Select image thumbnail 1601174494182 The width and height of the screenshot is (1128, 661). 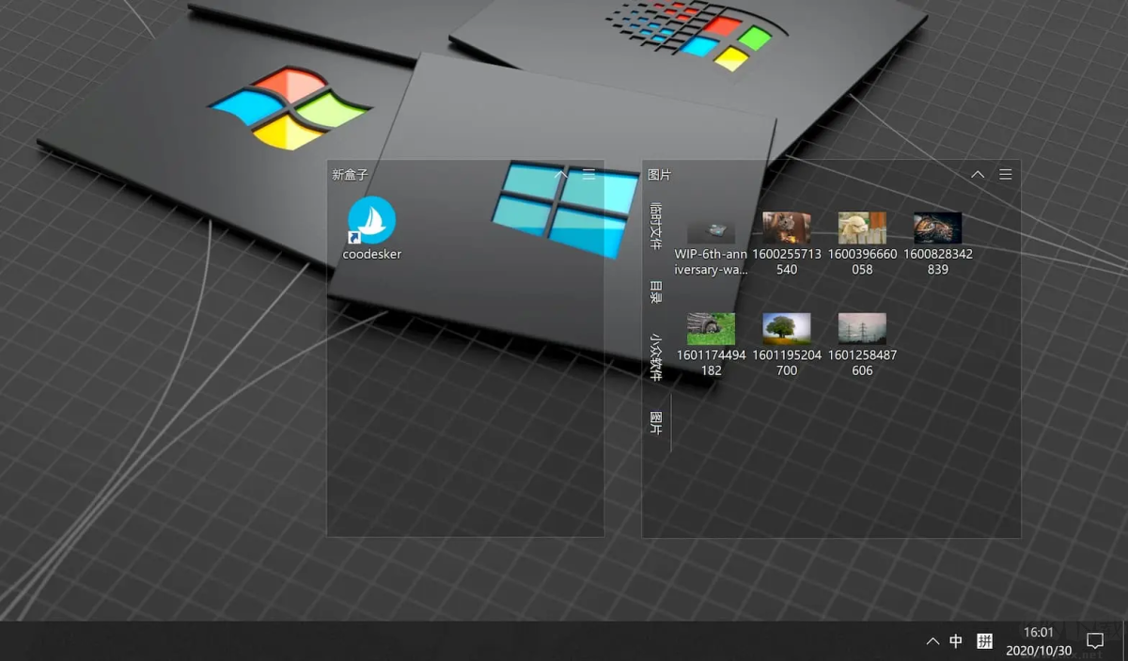tap(711, 329)
